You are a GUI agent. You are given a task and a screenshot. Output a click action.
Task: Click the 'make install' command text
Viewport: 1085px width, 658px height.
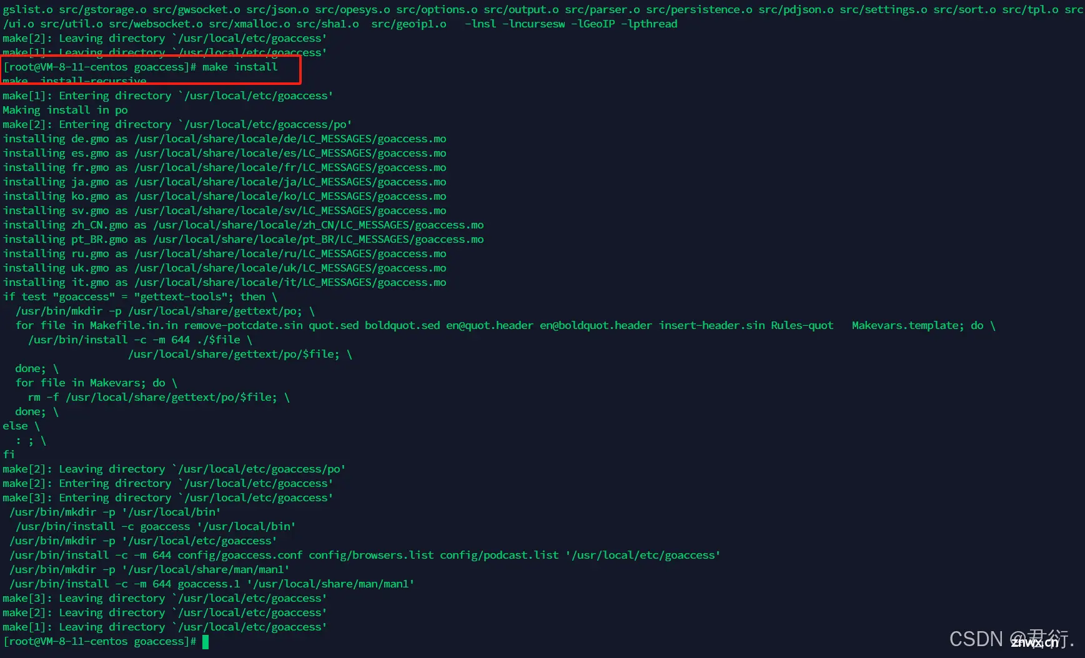point(240,67)
